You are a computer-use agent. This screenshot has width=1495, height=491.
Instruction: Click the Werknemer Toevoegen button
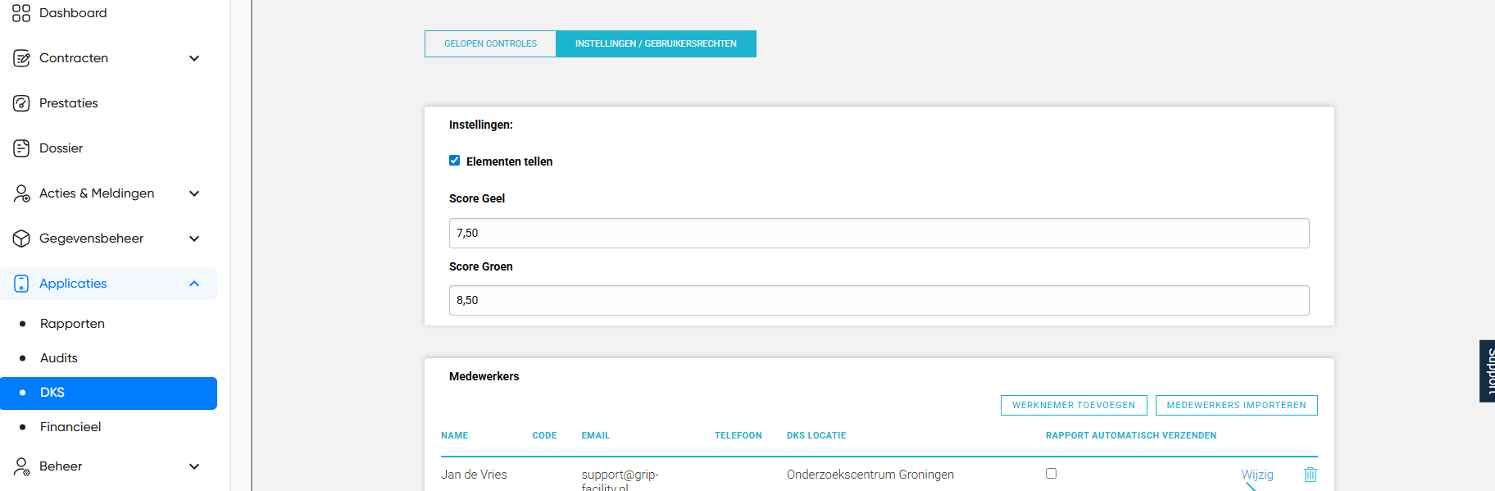pyautogui.click(x=1073, y=406)
